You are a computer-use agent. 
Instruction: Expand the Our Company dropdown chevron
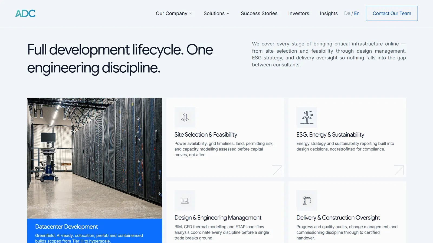(191, 13)
